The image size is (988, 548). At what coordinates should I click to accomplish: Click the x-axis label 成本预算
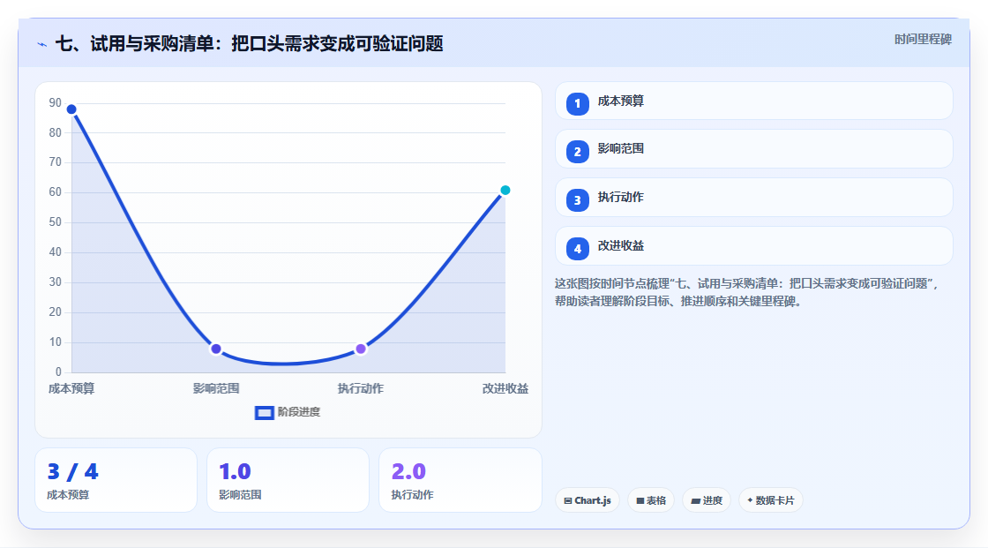tap(71, 388)
